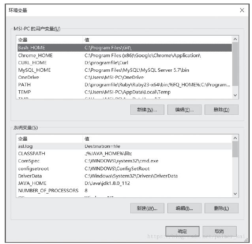Click down arrow of system variables scrollbar
This screenshot has height=244, width=252.
(x=235, y=194)
